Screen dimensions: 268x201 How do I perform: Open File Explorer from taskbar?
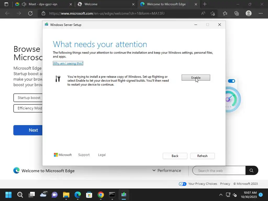coord(66,195)
